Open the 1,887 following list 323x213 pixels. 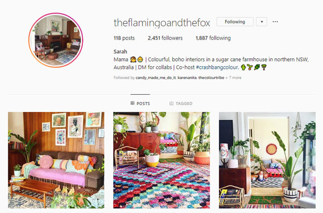click(x=213, y=38)
